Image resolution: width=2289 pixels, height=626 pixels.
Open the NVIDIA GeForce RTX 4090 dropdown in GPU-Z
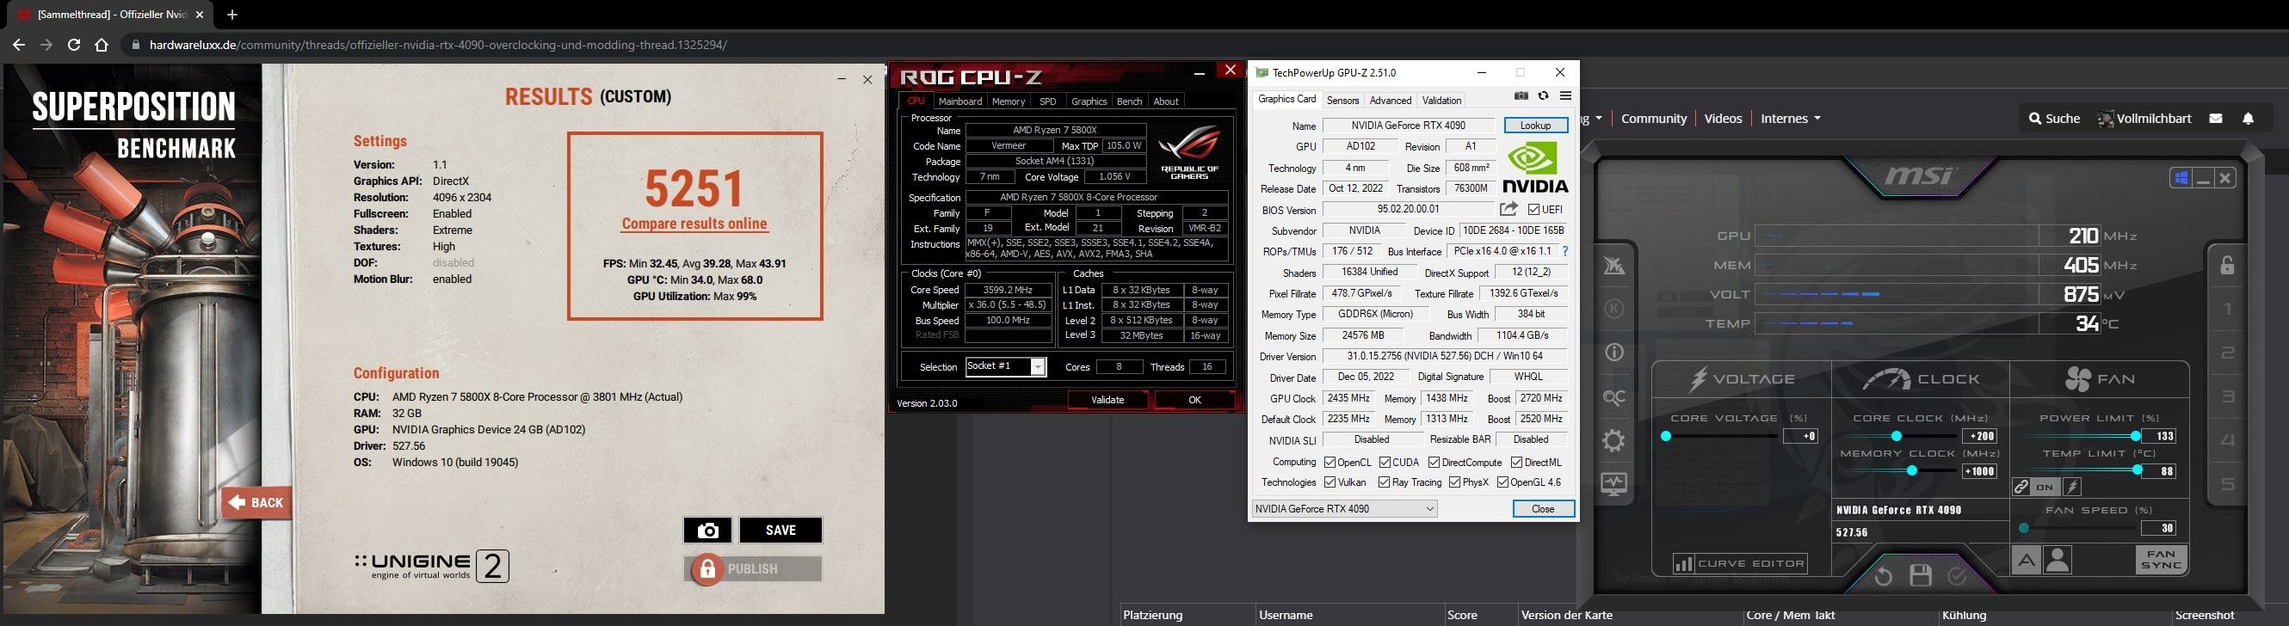(1344, 509)
